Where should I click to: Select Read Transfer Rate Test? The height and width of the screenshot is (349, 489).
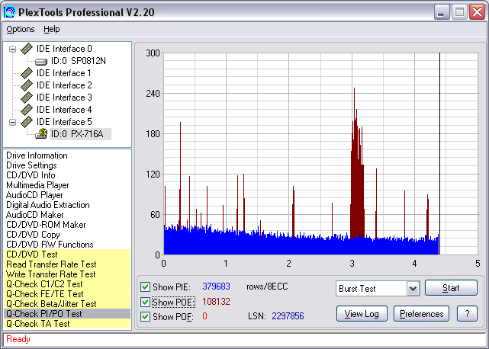pyautogui.click(x=67, y=264)
